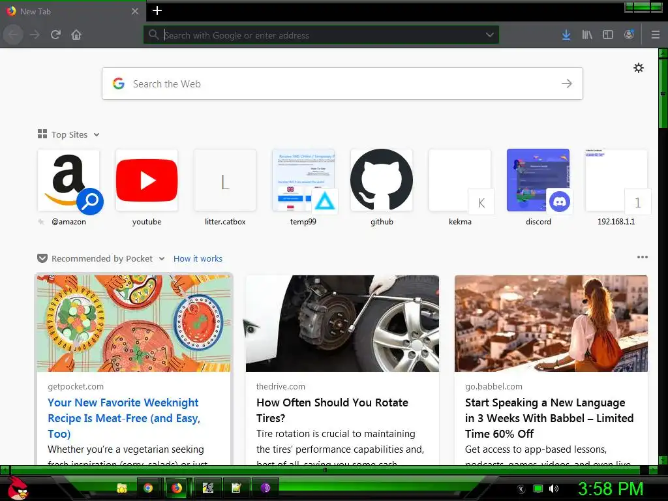Show hidden tray icons arrow
Image resolution: width=668 pixels, height=501 pixels.
[521, 489]
